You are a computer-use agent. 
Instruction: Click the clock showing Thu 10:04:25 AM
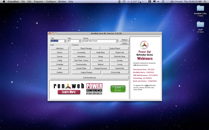[x=193, y=1]
